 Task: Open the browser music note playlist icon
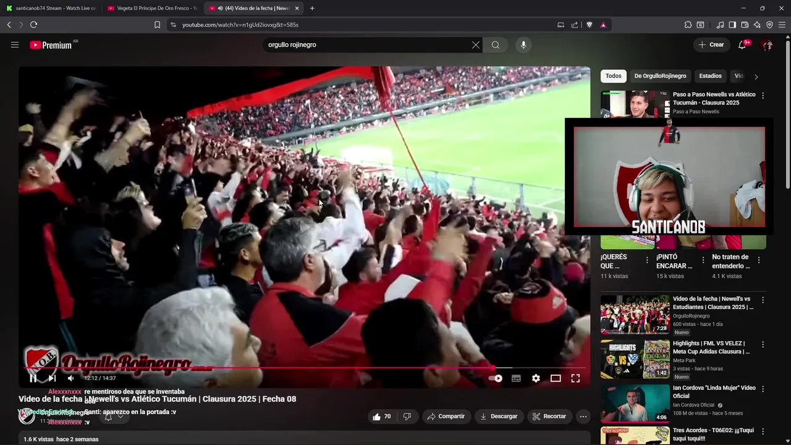pos(720,25)
